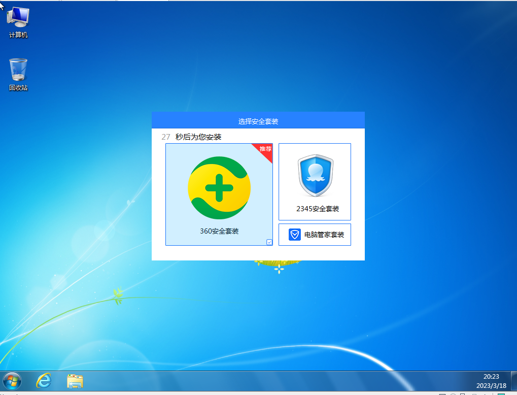Click the 电脑管家套装 button text
Image resolution: width=517 pixels, height=395 pixels.
(324, 235)
